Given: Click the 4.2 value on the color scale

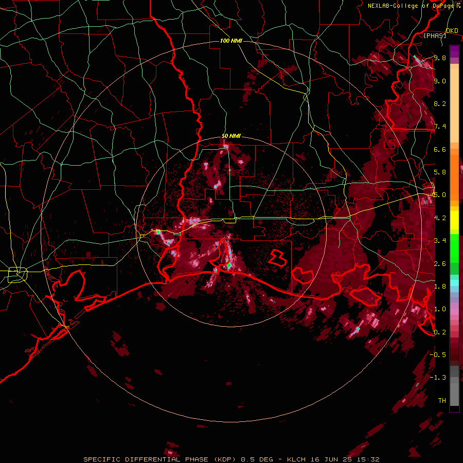Looking at the screenshot, I should tap(440, 218).
